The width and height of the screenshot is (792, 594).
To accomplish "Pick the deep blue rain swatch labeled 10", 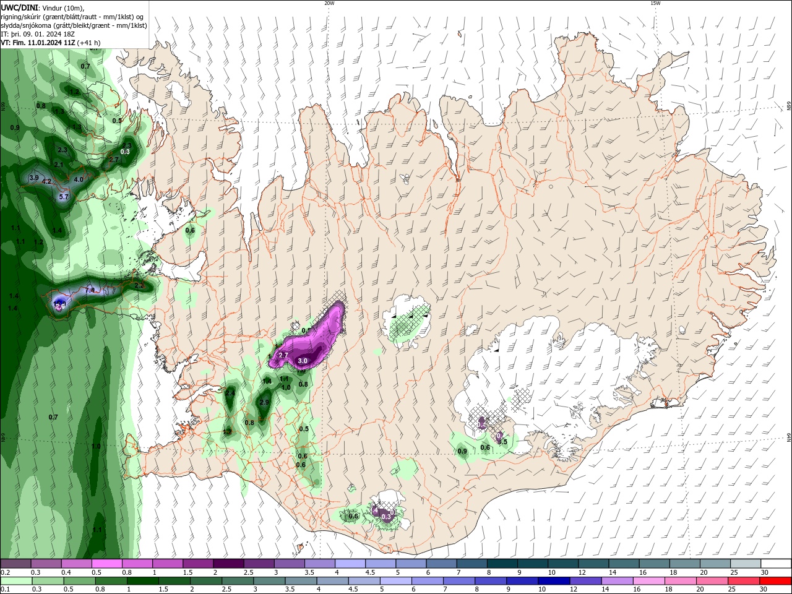I will 554,581.
